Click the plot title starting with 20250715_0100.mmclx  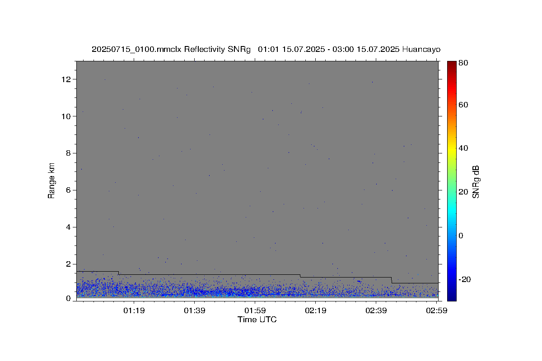point(266,49)
